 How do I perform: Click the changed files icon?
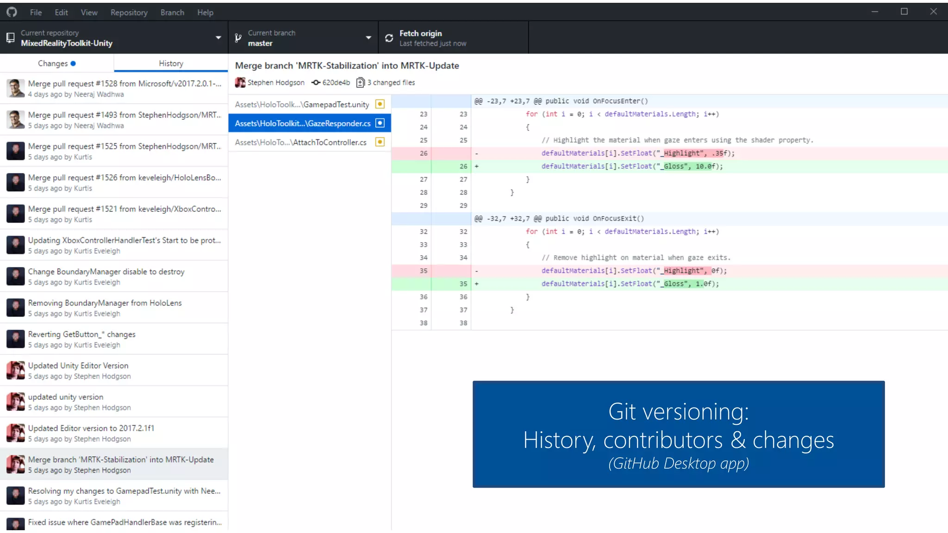[x=360, y=82]
